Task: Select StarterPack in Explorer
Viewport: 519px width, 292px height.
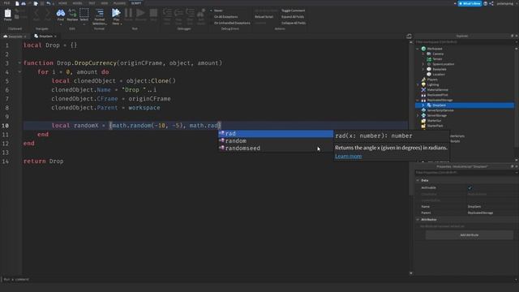Action: click(435, 126)
